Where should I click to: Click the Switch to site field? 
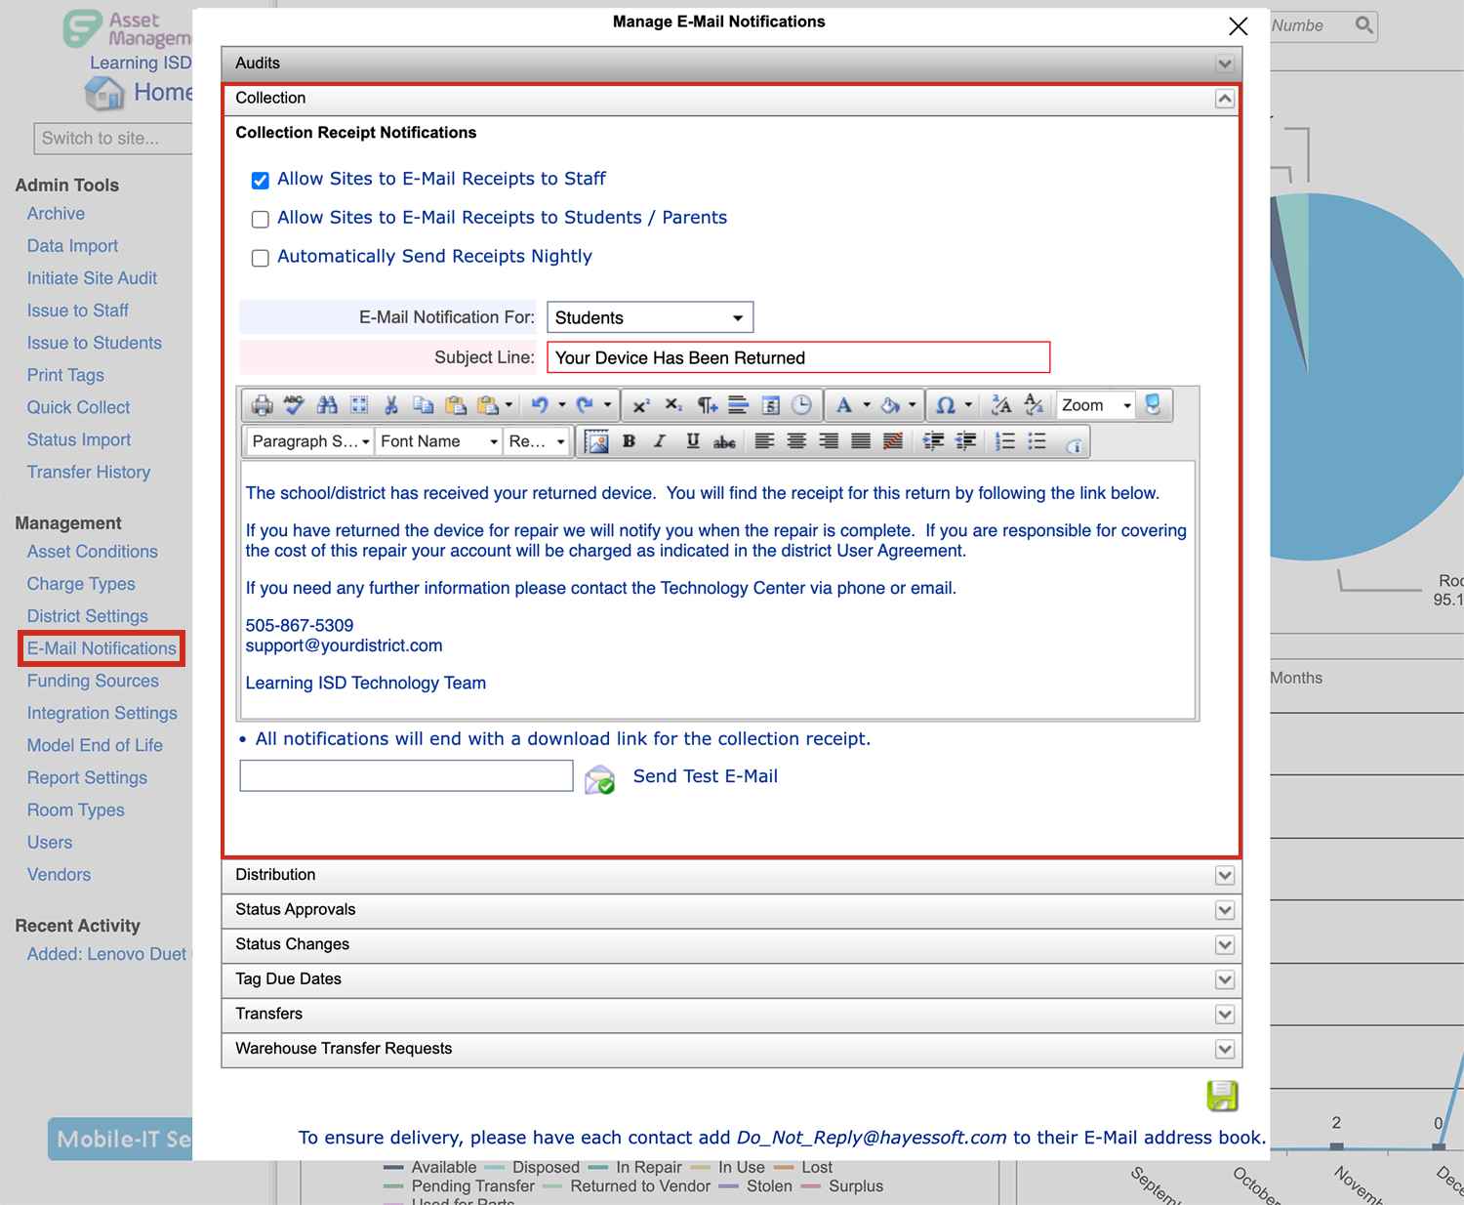click(x=112, y=139)
